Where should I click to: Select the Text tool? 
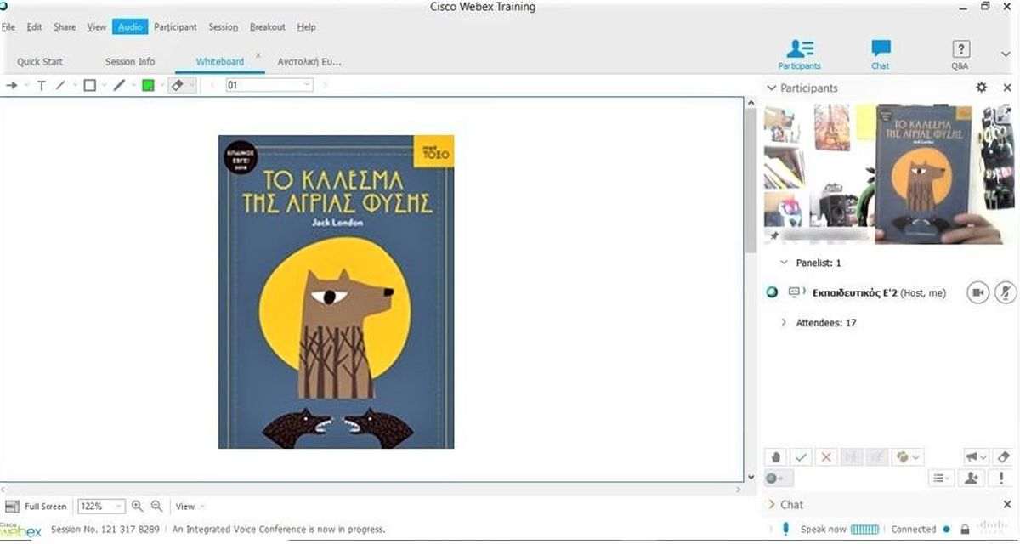pyautogui.click(x=41, y=85)
